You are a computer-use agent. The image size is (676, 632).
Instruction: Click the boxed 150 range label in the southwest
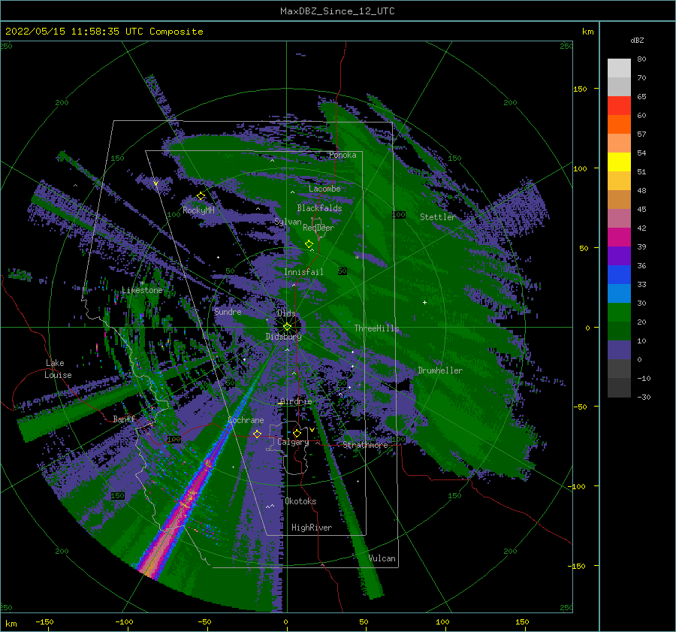(117, 496)
